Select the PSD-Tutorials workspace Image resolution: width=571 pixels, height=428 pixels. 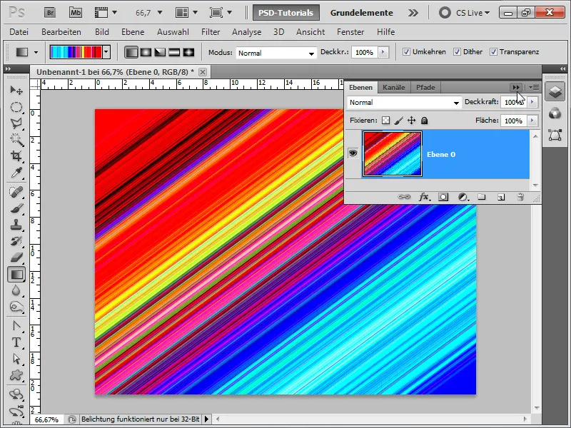pos(286,13)
